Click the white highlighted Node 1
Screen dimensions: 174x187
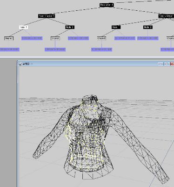[23, 27]
